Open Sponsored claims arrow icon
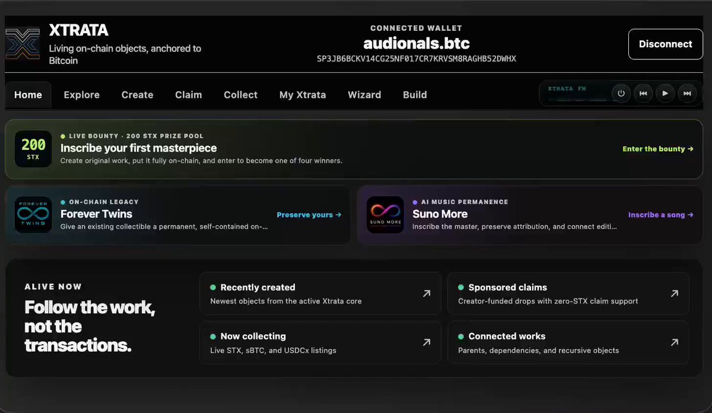This screenshot has height=413, width=712. (x=674, y=293)
